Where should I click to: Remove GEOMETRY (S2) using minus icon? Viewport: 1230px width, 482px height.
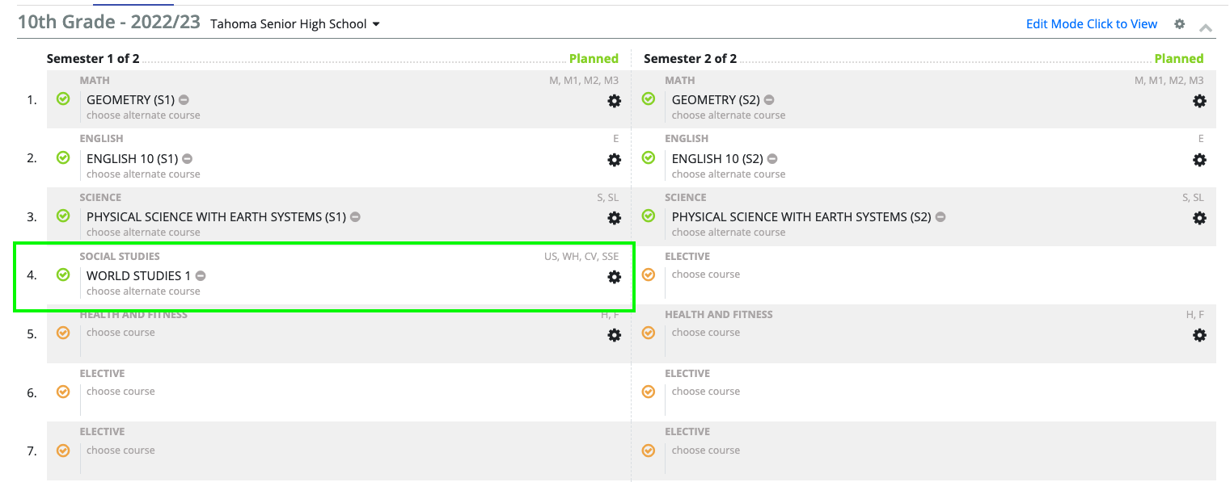pyautogui.click(x=769, y=100)
